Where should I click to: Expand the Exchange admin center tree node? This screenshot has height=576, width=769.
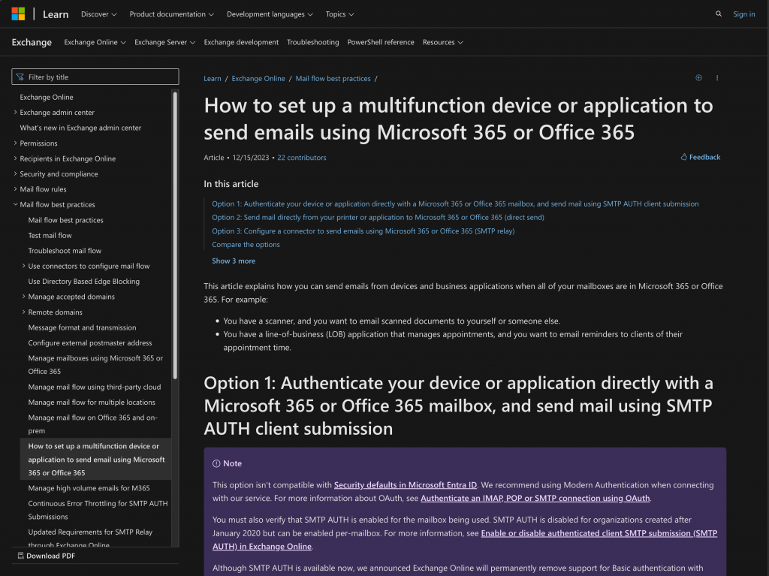click(x=16, y=113)
